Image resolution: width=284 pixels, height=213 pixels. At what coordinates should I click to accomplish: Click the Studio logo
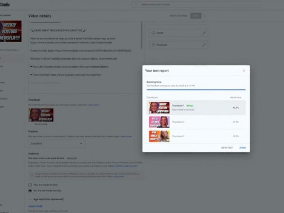point(5,4)
